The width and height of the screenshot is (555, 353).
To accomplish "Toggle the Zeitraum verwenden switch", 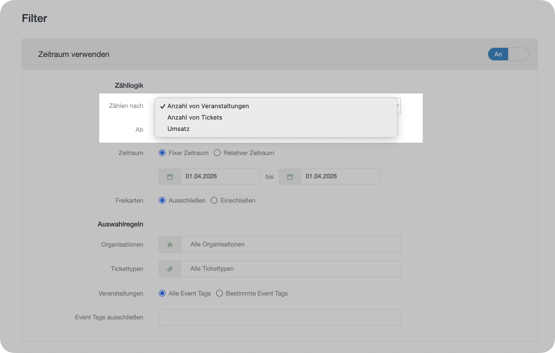I will (x=508, y=54).
